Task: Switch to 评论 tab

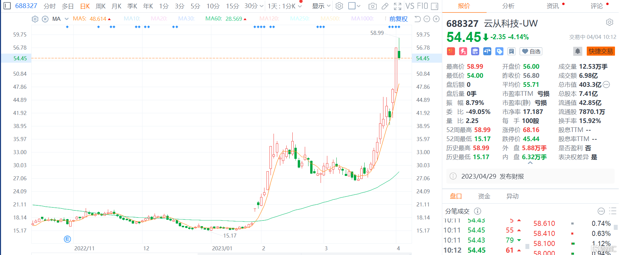Action: 597,6
